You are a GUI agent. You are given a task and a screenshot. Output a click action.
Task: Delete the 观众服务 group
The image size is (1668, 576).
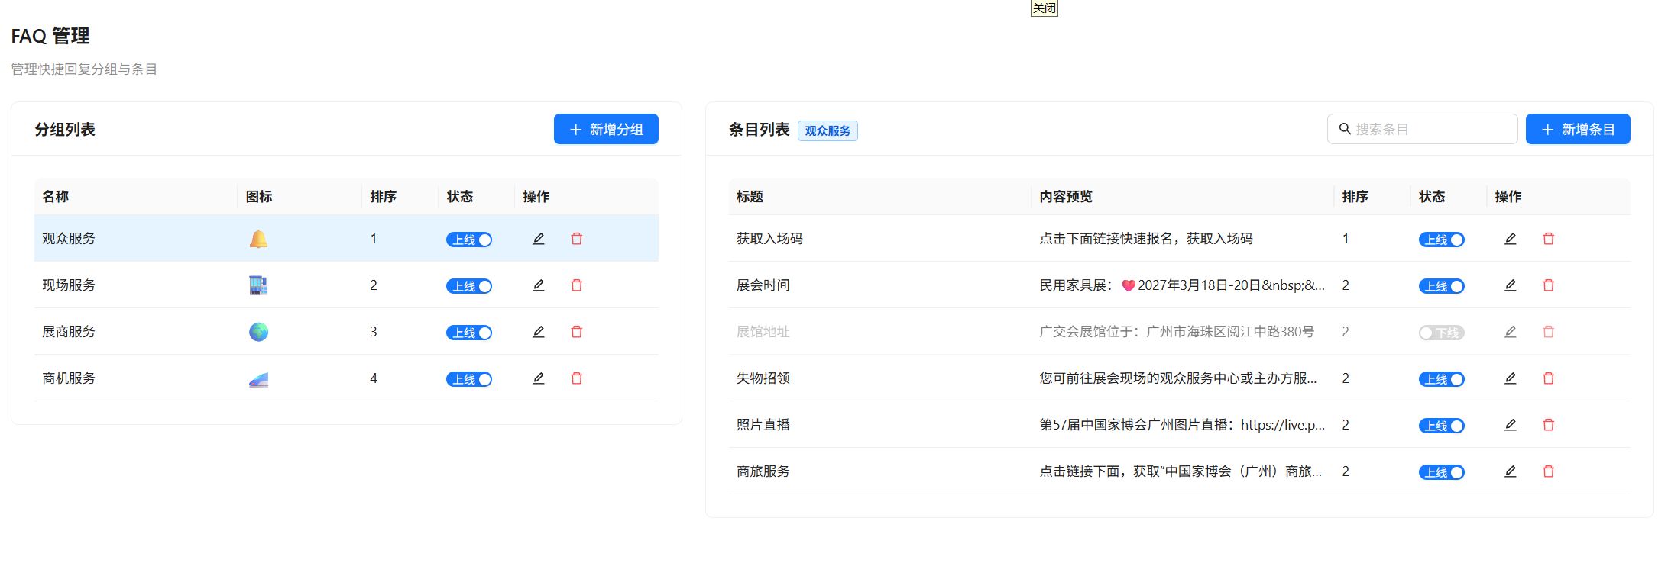coord(576,239)
